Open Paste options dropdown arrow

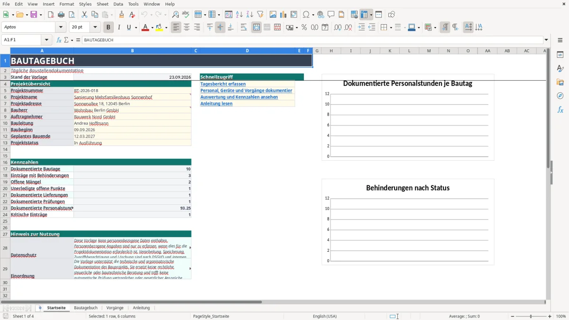tap(112, 15)
